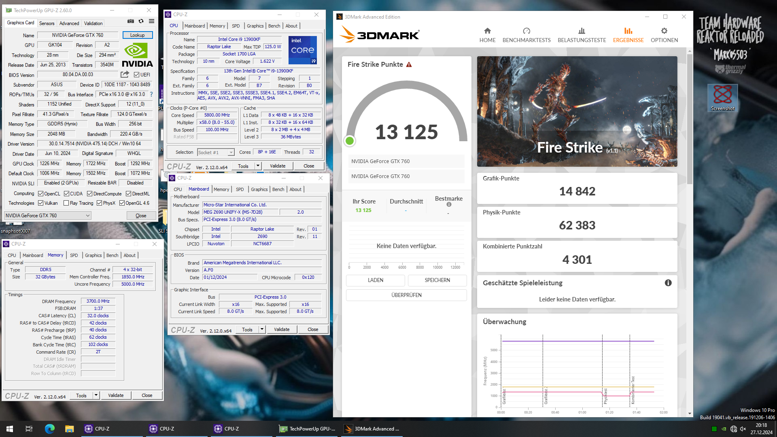Switch to the Sensors tab in GPU-Z
The image size is (777, 437).
coord(47,23)
